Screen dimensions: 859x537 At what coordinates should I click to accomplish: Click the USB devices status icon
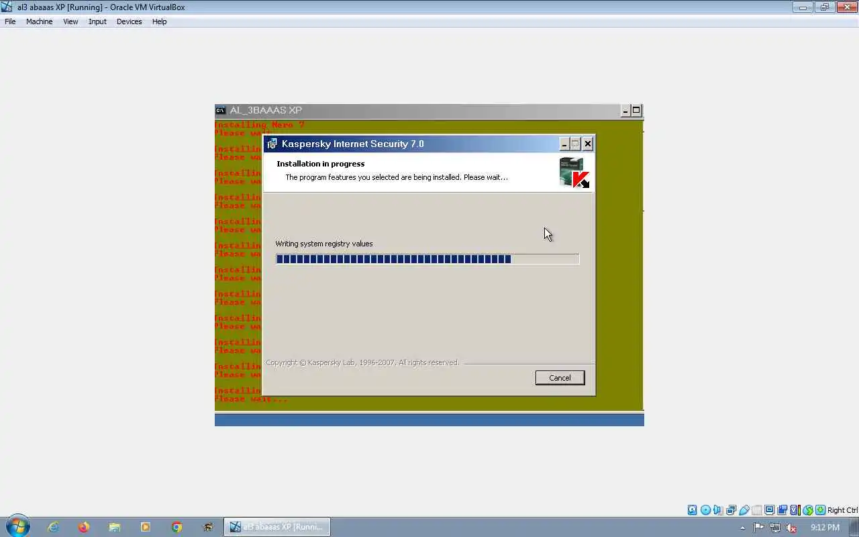[x=744, y=510]
